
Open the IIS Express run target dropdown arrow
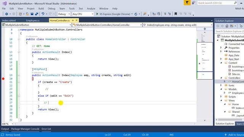point(132,14)
